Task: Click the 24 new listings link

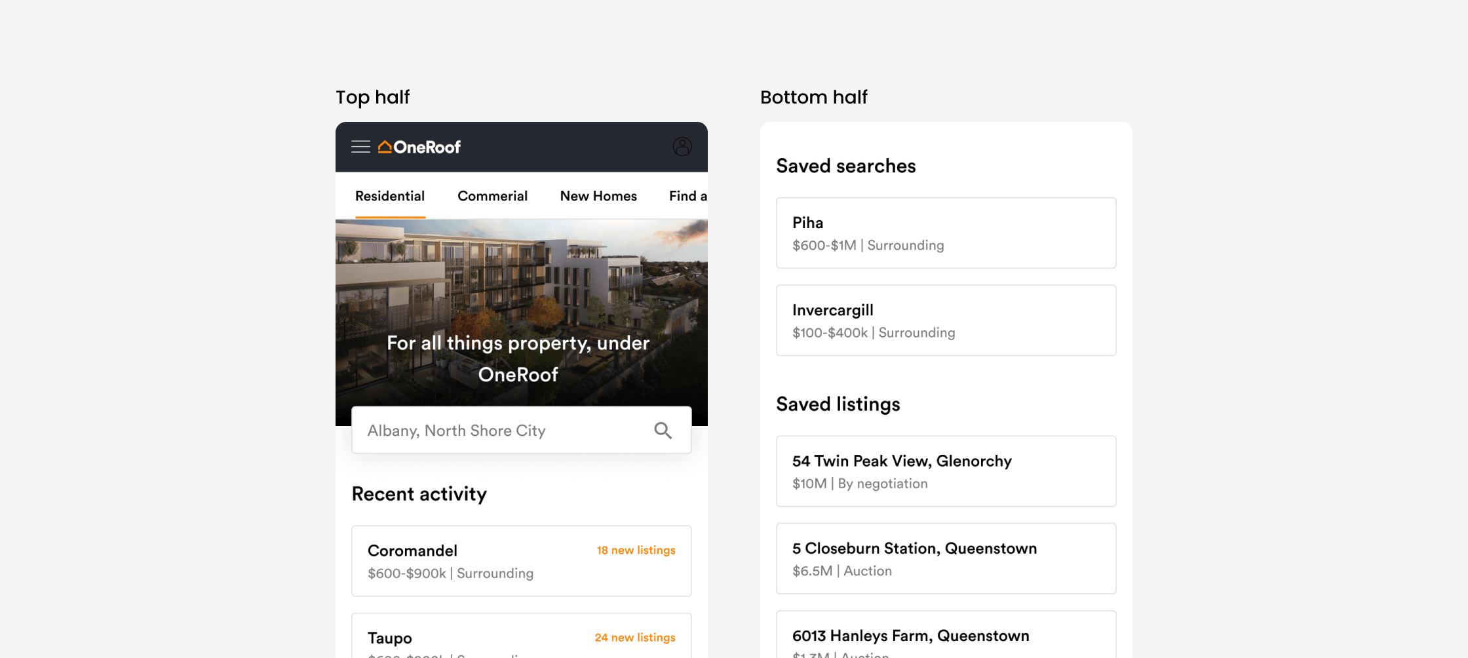Action: pyautogui.click(x=635, y=637)
